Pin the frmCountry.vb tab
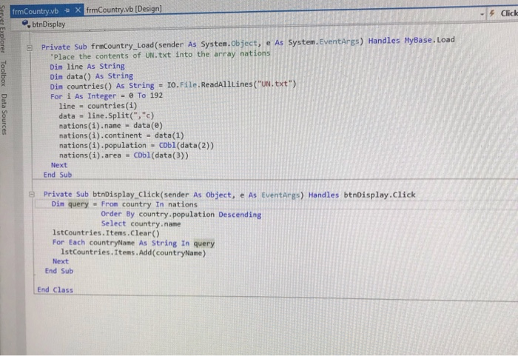 click(67, 10)
